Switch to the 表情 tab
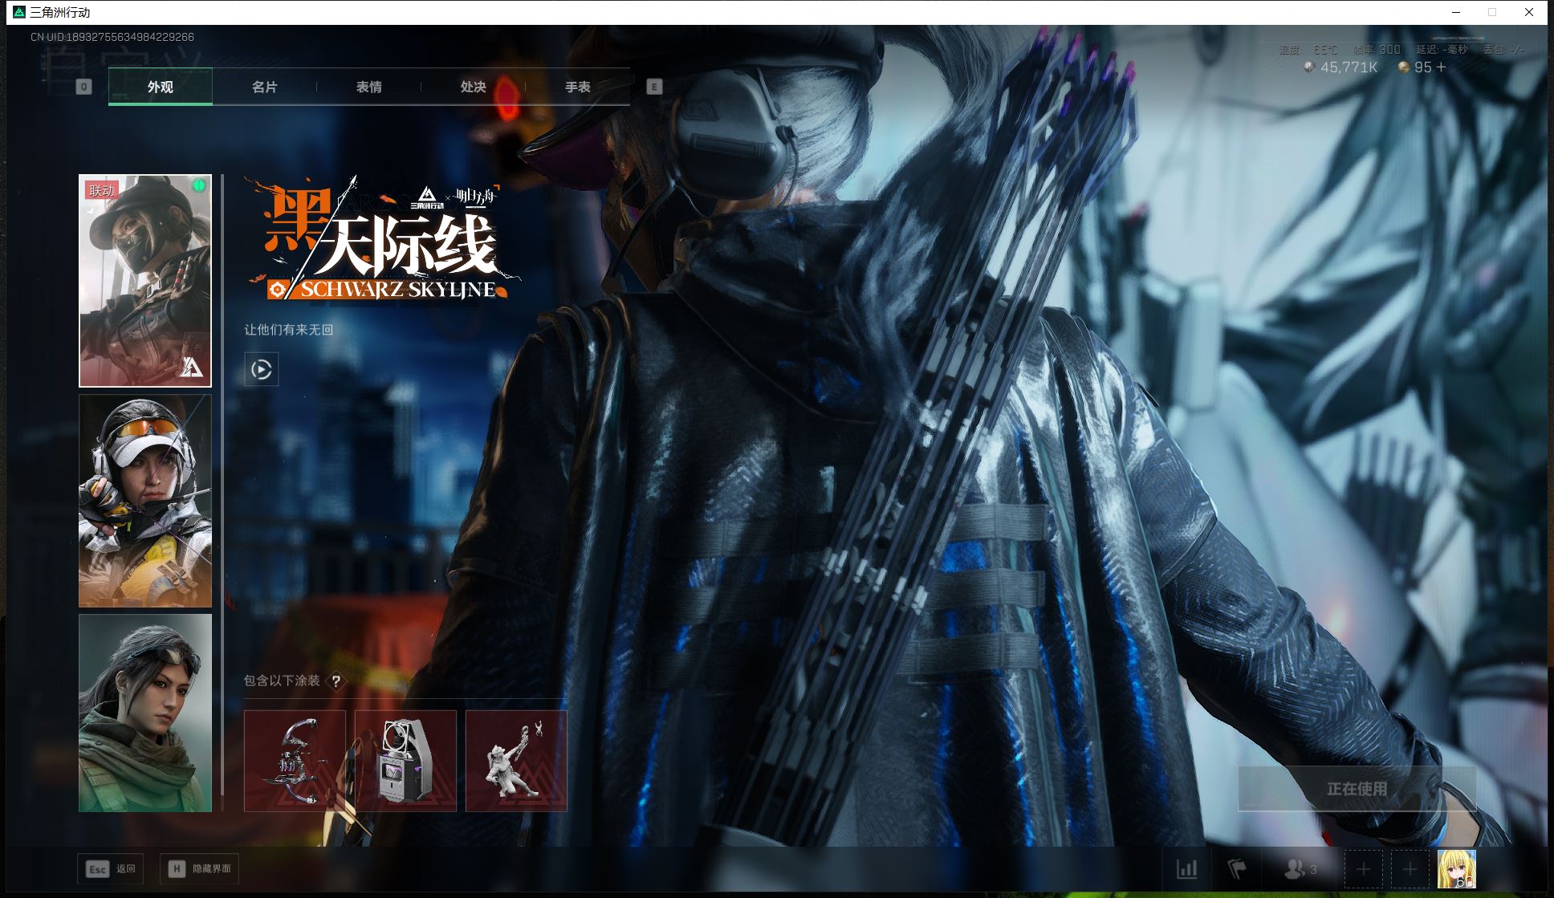 point(368,87)
